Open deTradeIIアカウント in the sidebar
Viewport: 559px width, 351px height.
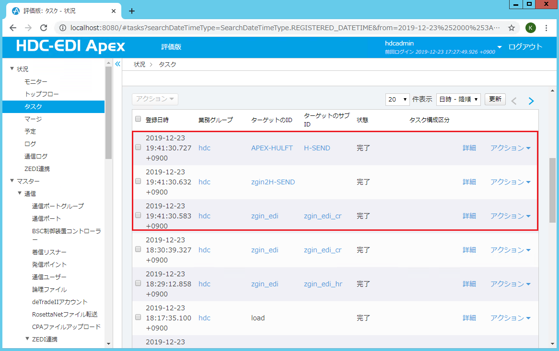(59, 302)
